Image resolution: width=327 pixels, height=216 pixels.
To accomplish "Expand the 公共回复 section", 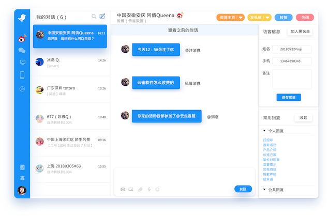I will (264, 190).
